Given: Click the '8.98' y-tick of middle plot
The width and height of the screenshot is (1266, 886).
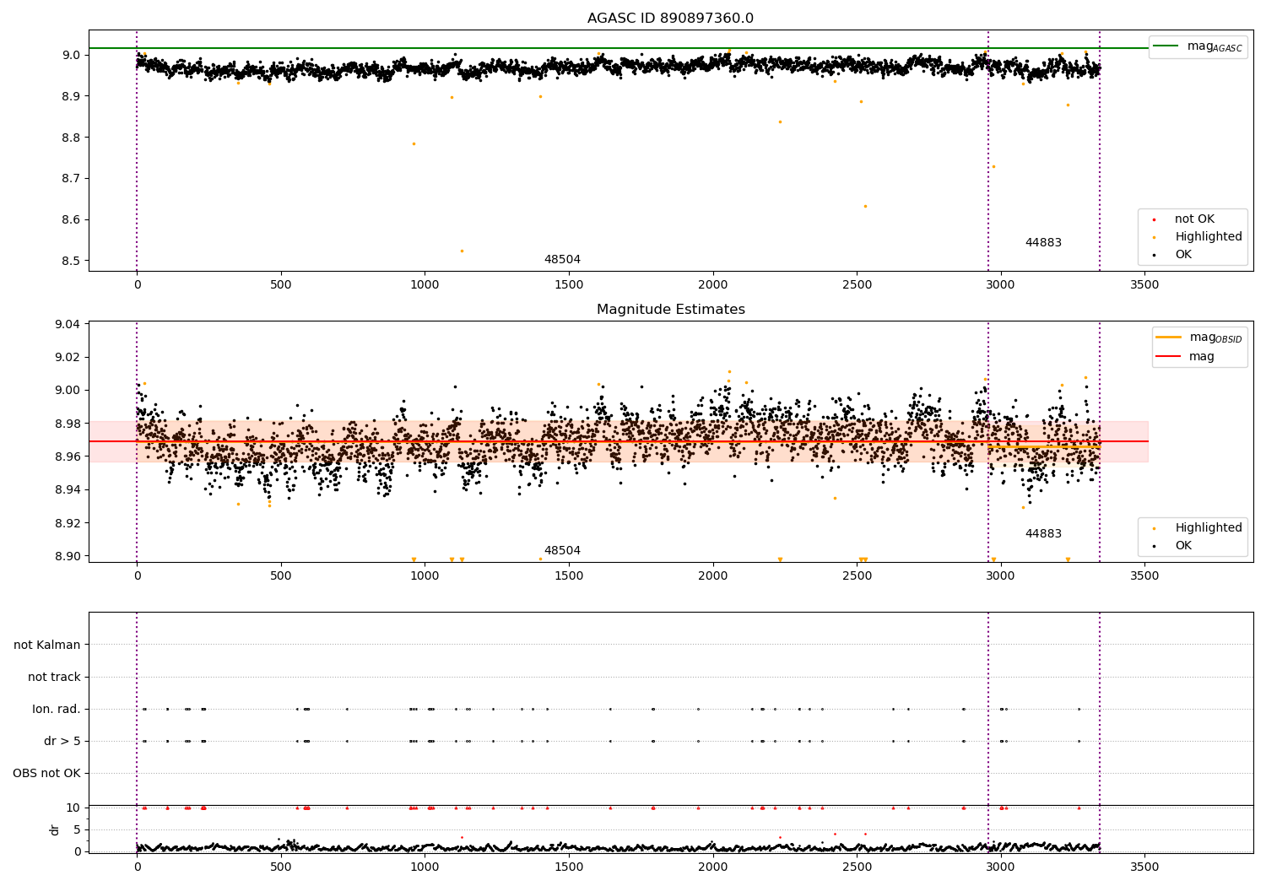Looking at the screenshot, I should click(68, 424).
